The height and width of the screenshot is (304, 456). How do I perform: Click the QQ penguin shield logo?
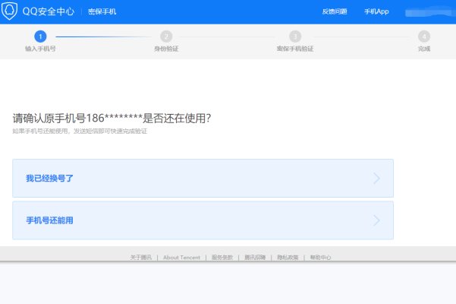9,11
